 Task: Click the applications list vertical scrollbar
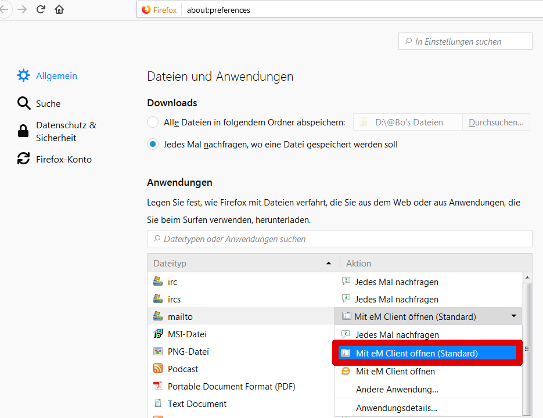[x=527, y=348]
